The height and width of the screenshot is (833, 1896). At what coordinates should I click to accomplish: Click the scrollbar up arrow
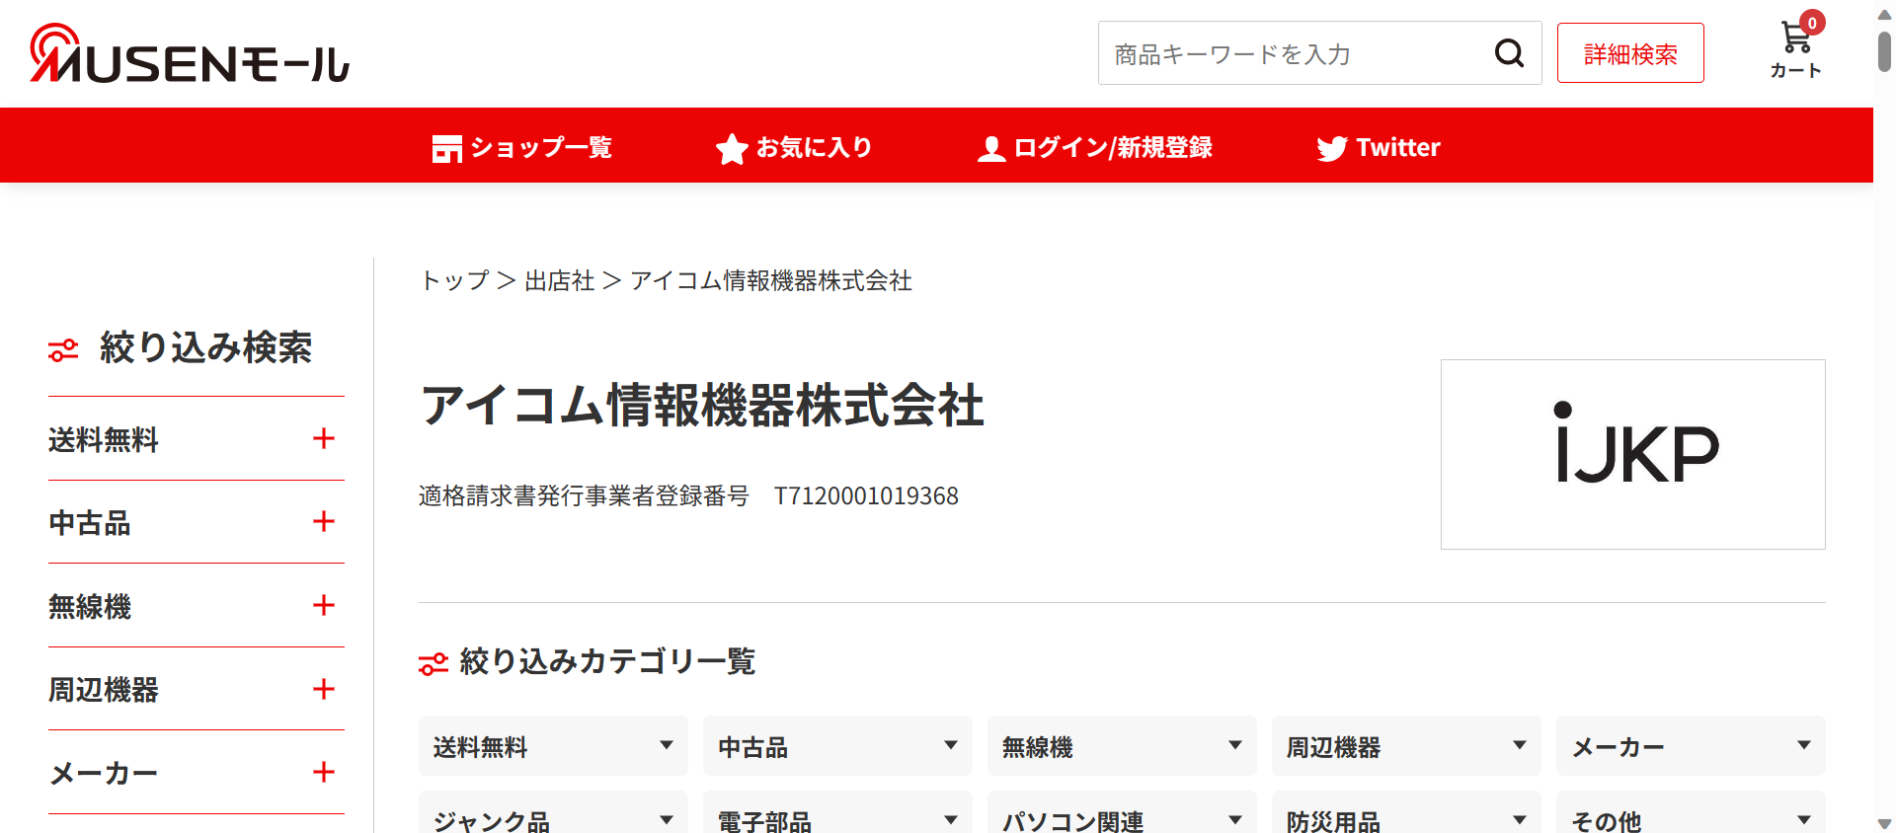(x=1884, y=15)
